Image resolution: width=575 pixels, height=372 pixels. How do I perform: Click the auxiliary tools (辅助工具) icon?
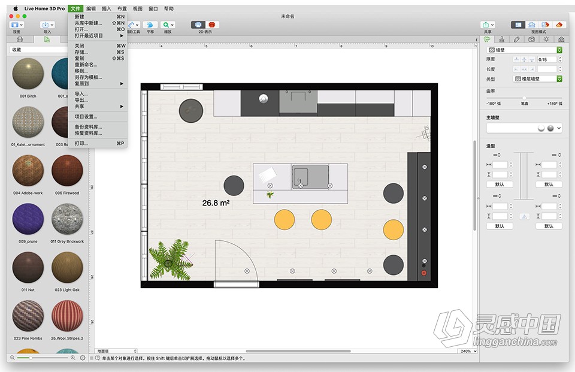[x=134, y=25]
